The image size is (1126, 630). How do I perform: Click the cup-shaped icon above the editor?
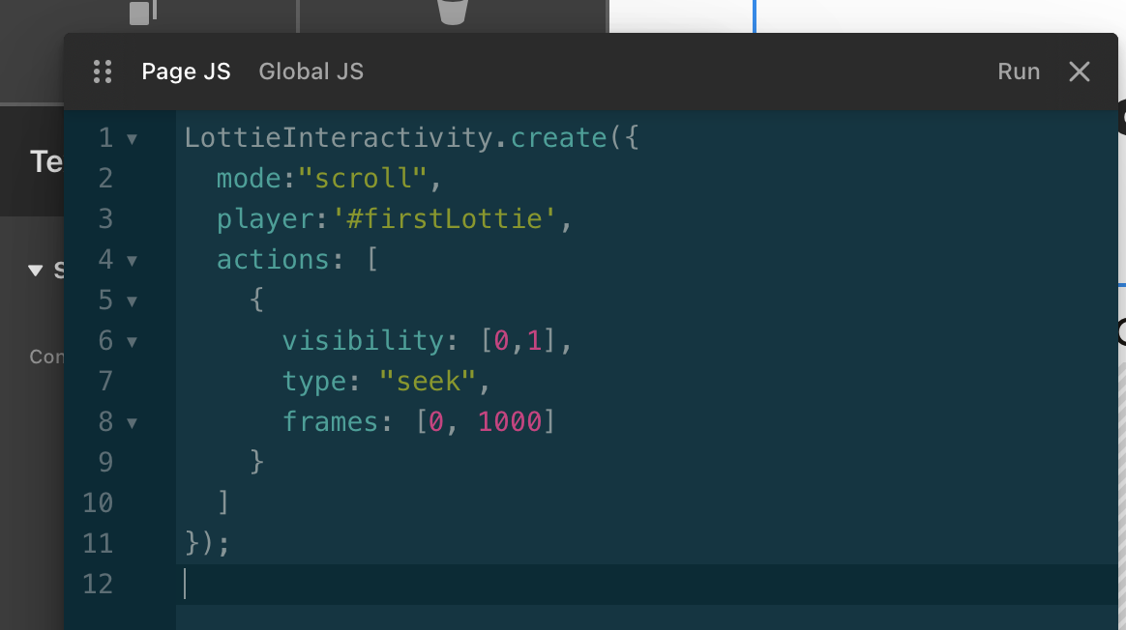pos(452,12)
